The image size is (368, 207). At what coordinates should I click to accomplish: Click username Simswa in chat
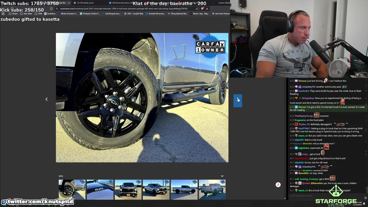pyautogui.click(x=302, y=81)
